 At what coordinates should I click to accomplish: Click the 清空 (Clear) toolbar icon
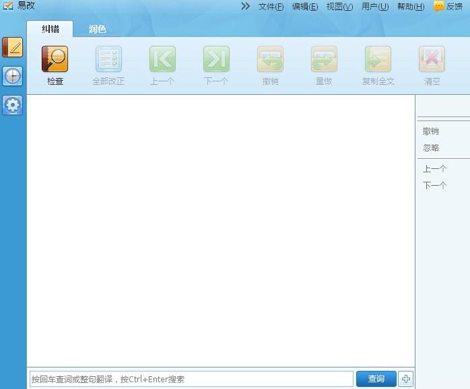(432, 59)
